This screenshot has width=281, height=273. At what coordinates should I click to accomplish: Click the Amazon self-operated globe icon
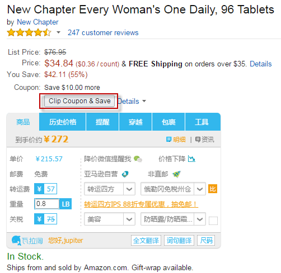125,174
